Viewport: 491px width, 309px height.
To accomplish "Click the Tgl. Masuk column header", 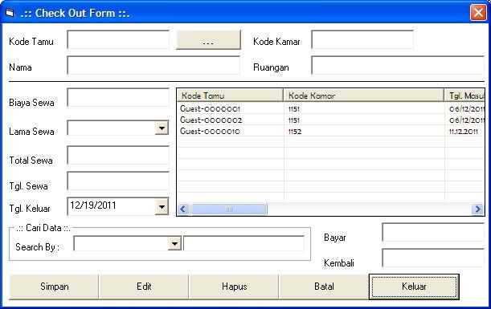I will pyautogui.click(x=464, y=96).
